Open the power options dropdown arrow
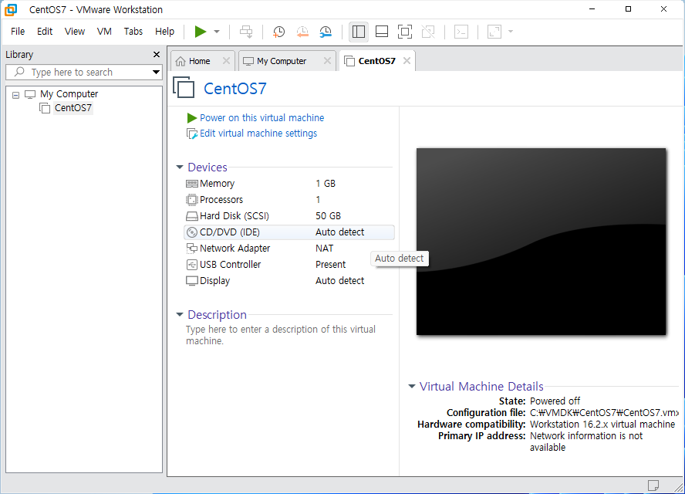Image resolution: width=685 pixels, height=494 pixels. pos(217,32)
